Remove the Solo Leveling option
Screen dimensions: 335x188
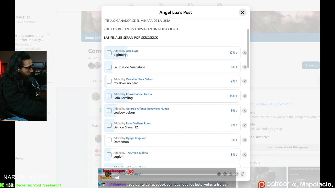(244, 96)
